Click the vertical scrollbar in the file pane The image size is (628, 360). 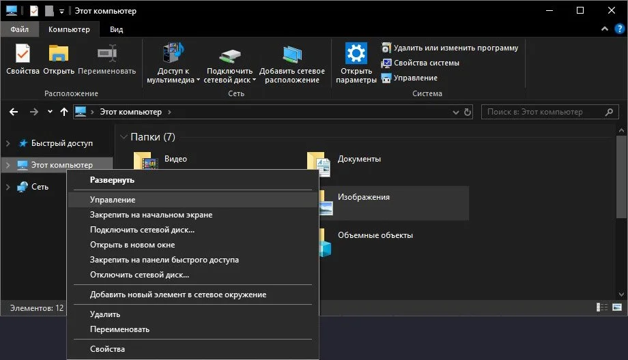click(621, 177)
